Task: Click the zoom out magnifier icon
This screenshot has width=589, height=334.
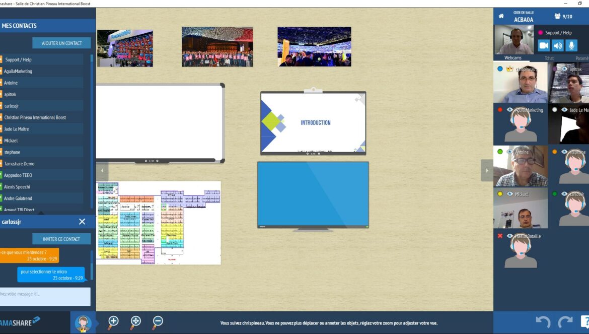Action: tap(158, 321)
